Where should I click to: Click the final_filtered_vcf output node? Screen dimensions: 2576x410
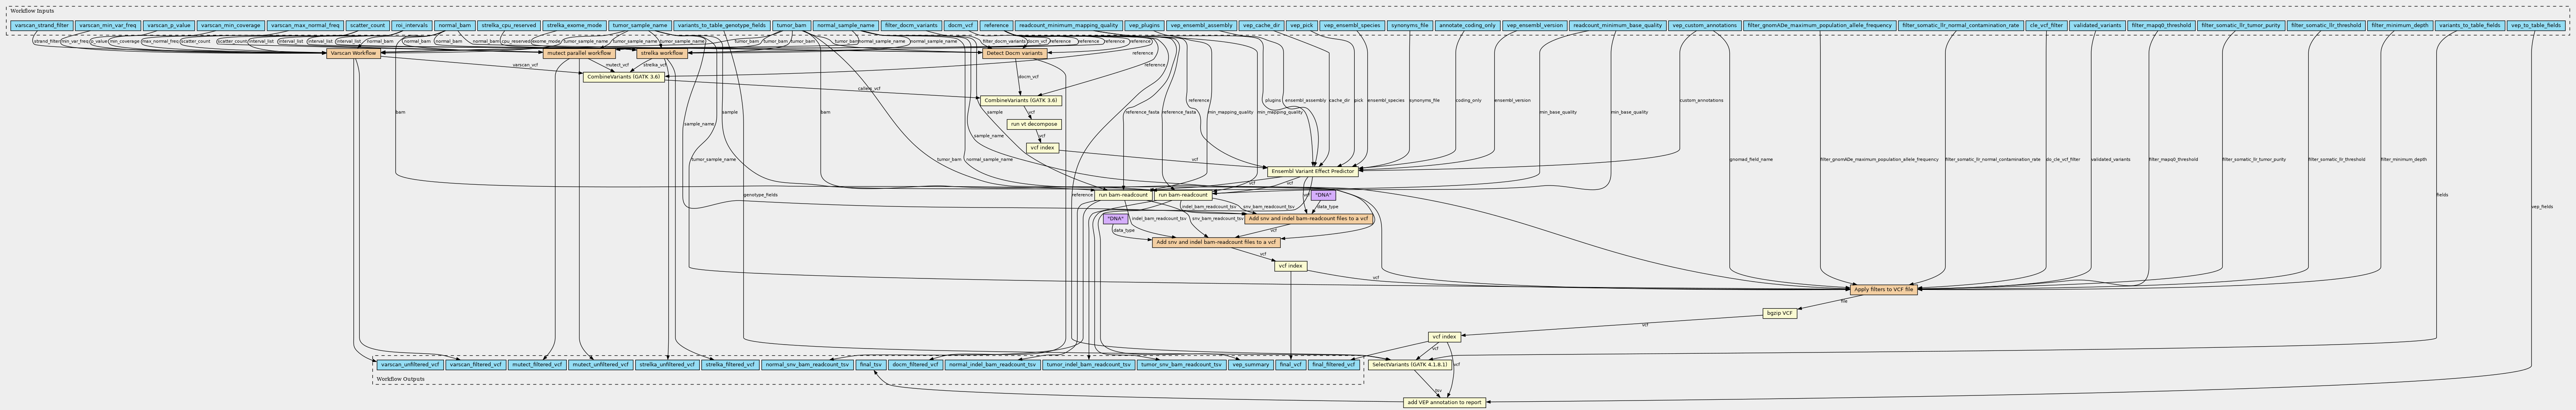pos(1334,365)
